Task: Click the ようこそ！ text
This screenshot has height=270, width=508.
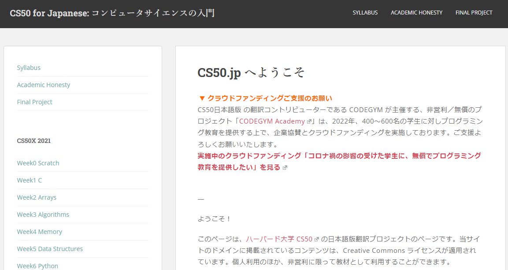Action: pyautogui.click(x=214, y=219)
